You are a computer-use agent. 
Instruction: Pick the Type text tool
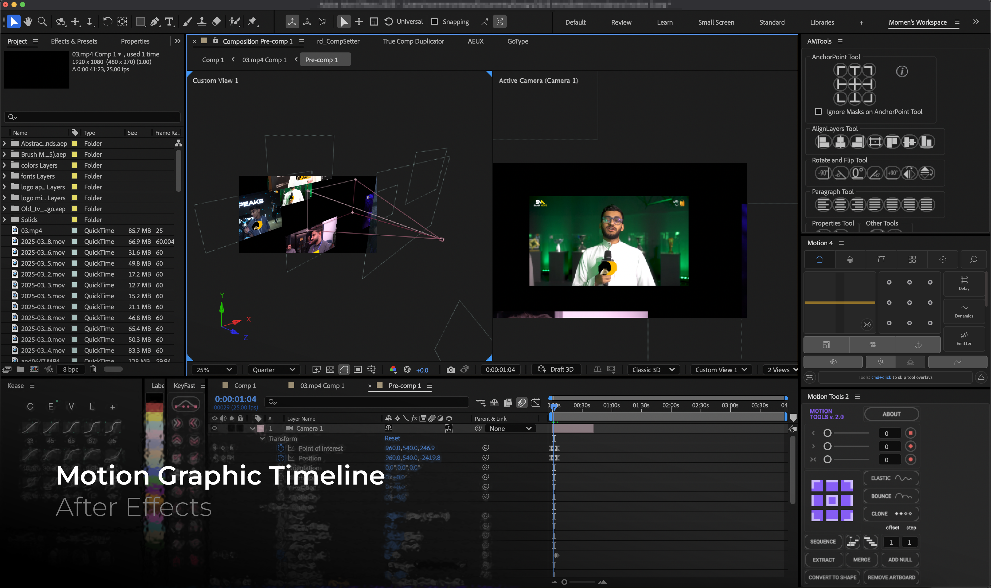point(169,22)
